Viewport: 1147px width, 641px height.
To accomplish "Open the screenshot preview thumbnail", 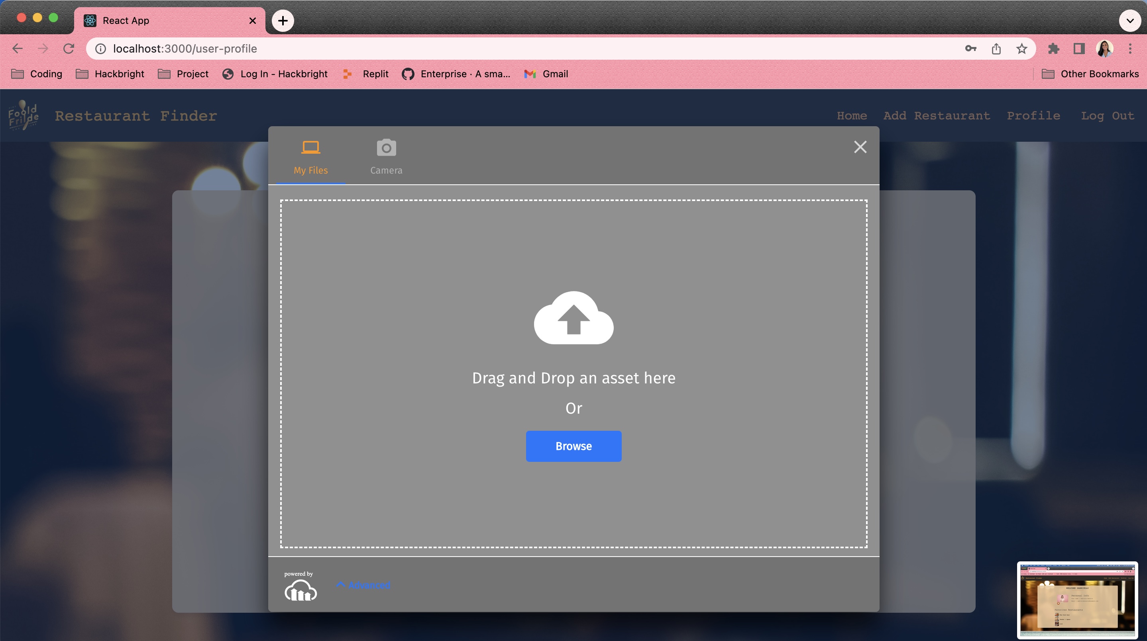I will coord(1077,600).
